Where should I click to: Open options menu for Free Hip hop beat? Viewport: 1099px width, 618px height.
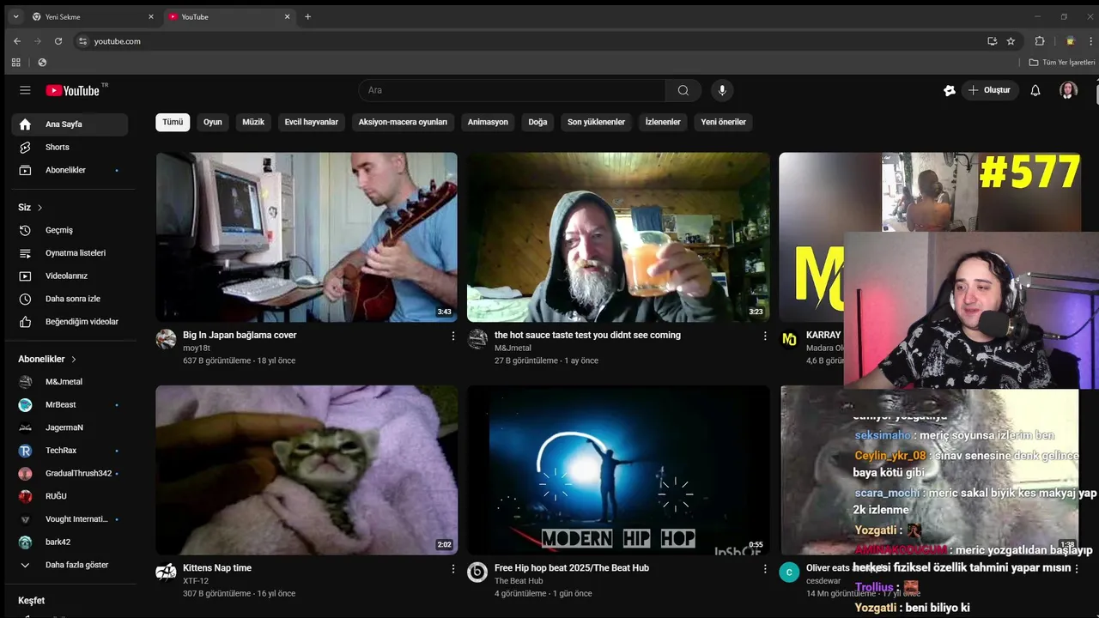[765, 568]
